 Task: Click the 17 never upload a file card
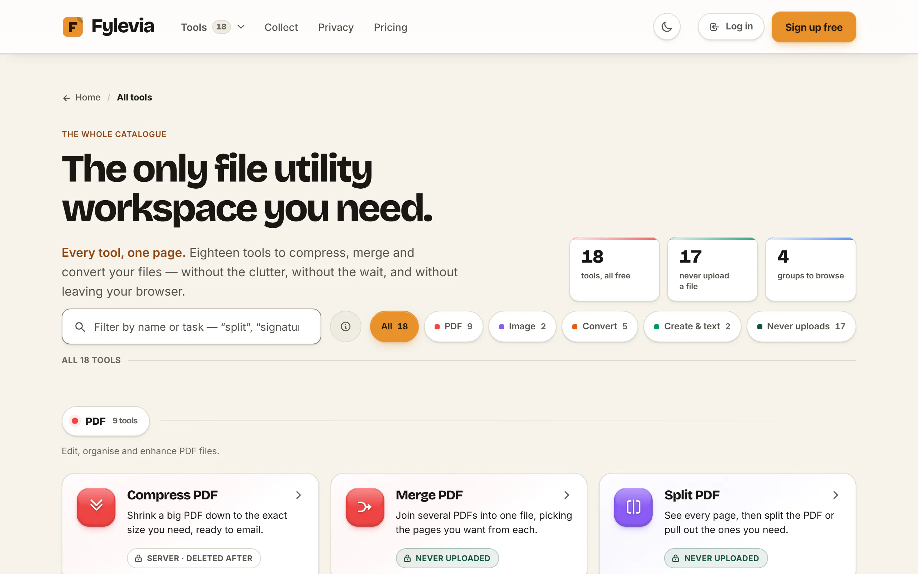pyautogui.click(x=713, y=269)
